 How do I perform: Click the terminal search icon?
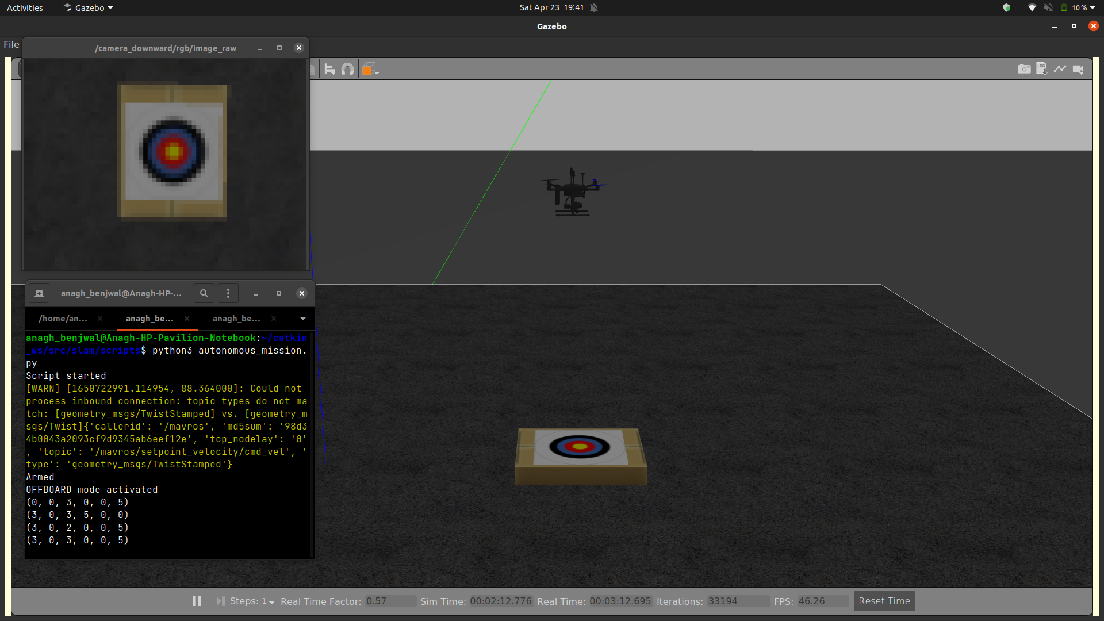coord(204,293)
